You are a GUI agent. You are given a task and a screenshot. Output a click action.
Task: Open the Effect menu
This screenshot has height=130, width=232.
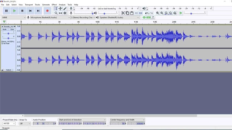[54, 5]
